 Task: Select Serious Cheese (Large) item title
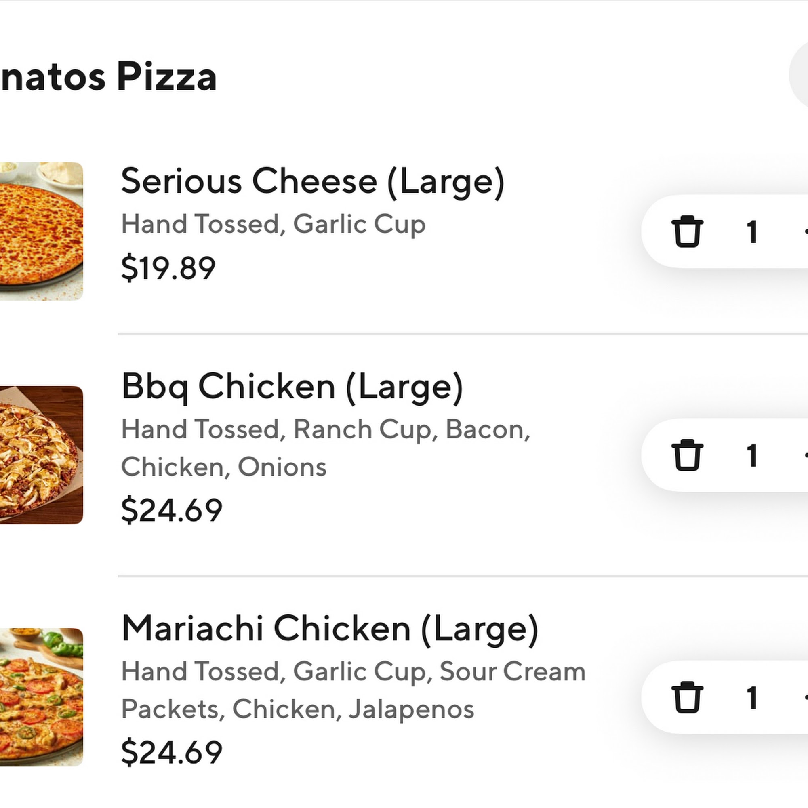coord(313,181)
